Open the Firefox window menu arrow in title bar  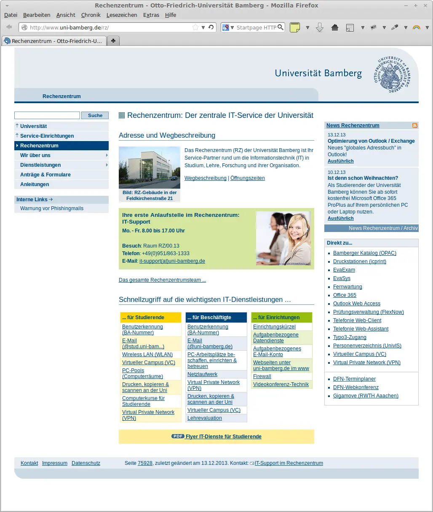coord(7,5)
